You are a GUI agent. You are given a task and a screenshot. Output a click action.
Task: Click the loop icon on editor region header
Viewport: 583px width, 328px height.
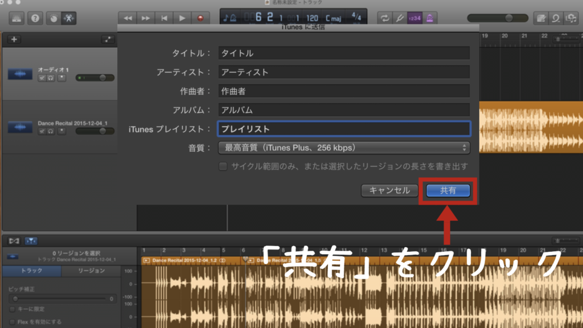223,260
